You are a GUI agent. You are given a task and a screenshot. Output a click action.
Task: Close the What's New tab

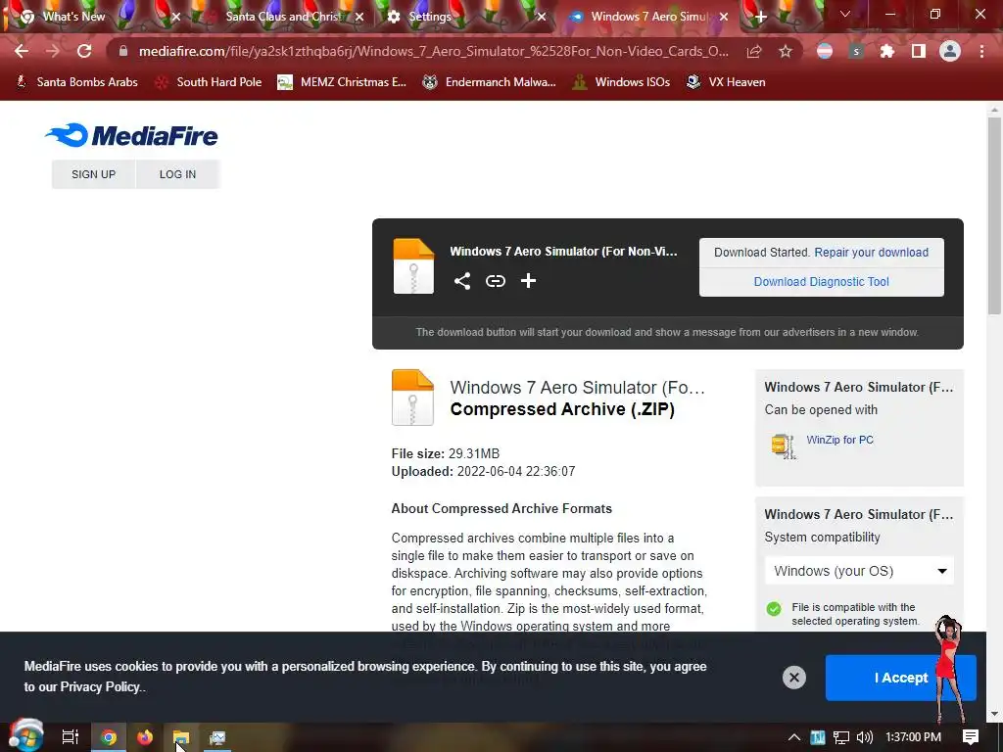click(x=176, y=17)
